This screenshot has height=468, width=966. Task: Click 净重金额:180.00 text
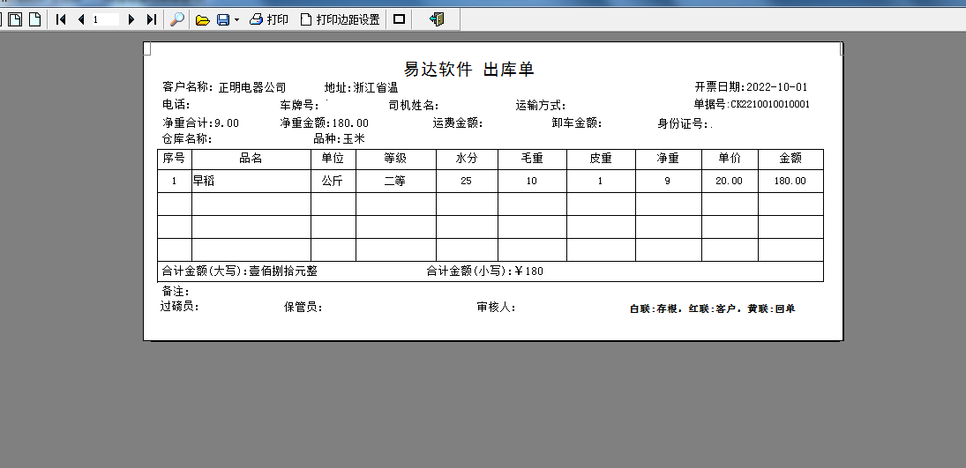[x=324, y=123]
